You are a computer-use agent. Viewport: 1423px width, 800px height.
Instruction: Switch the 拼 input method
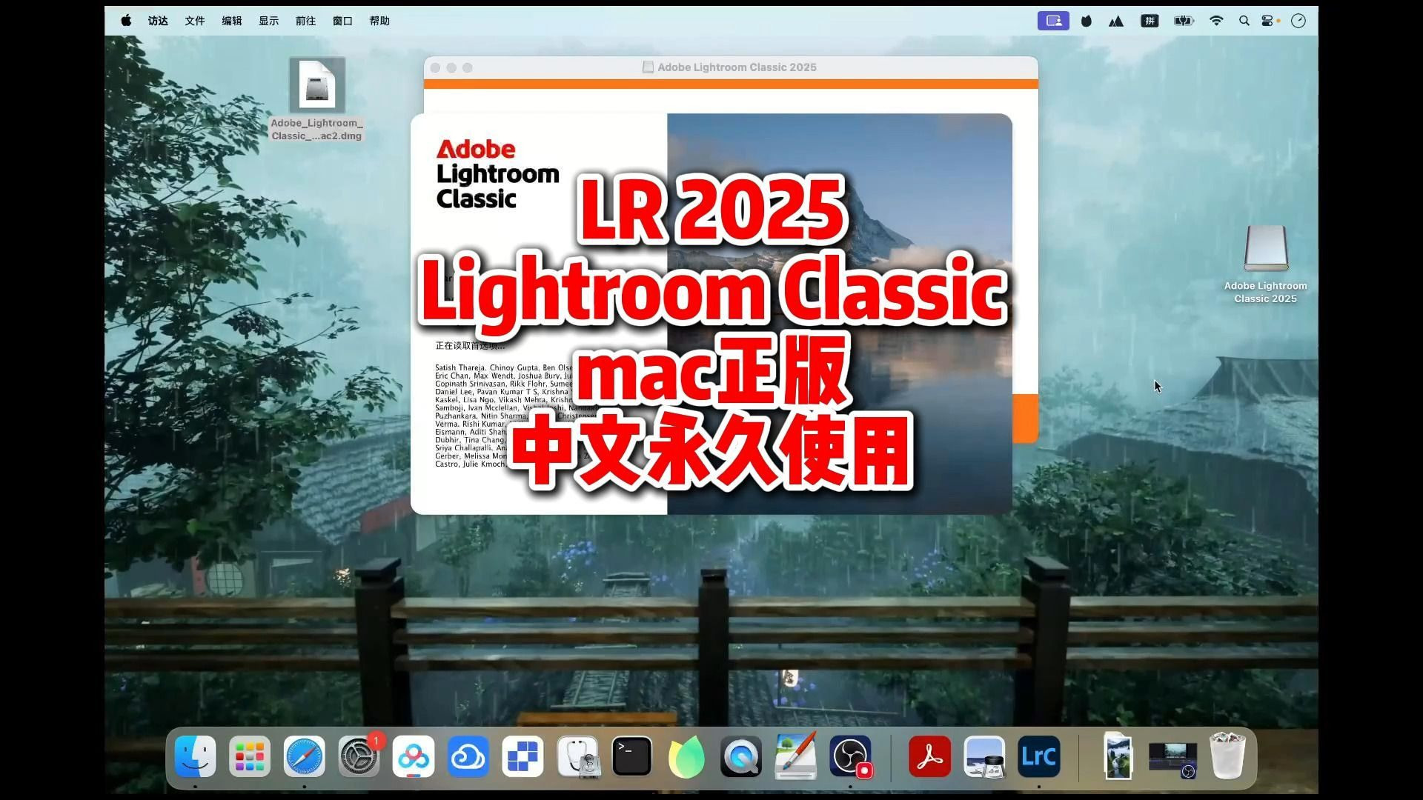click(x=1150, y=21)
